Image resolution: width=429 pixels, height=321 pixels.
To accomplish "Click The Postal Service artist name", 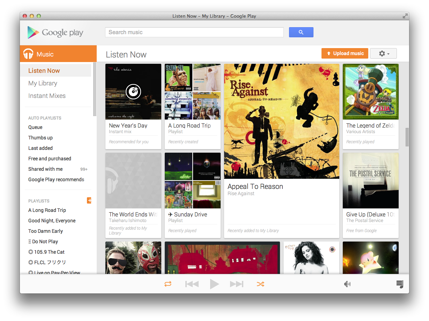I will (x=365, y=220).
